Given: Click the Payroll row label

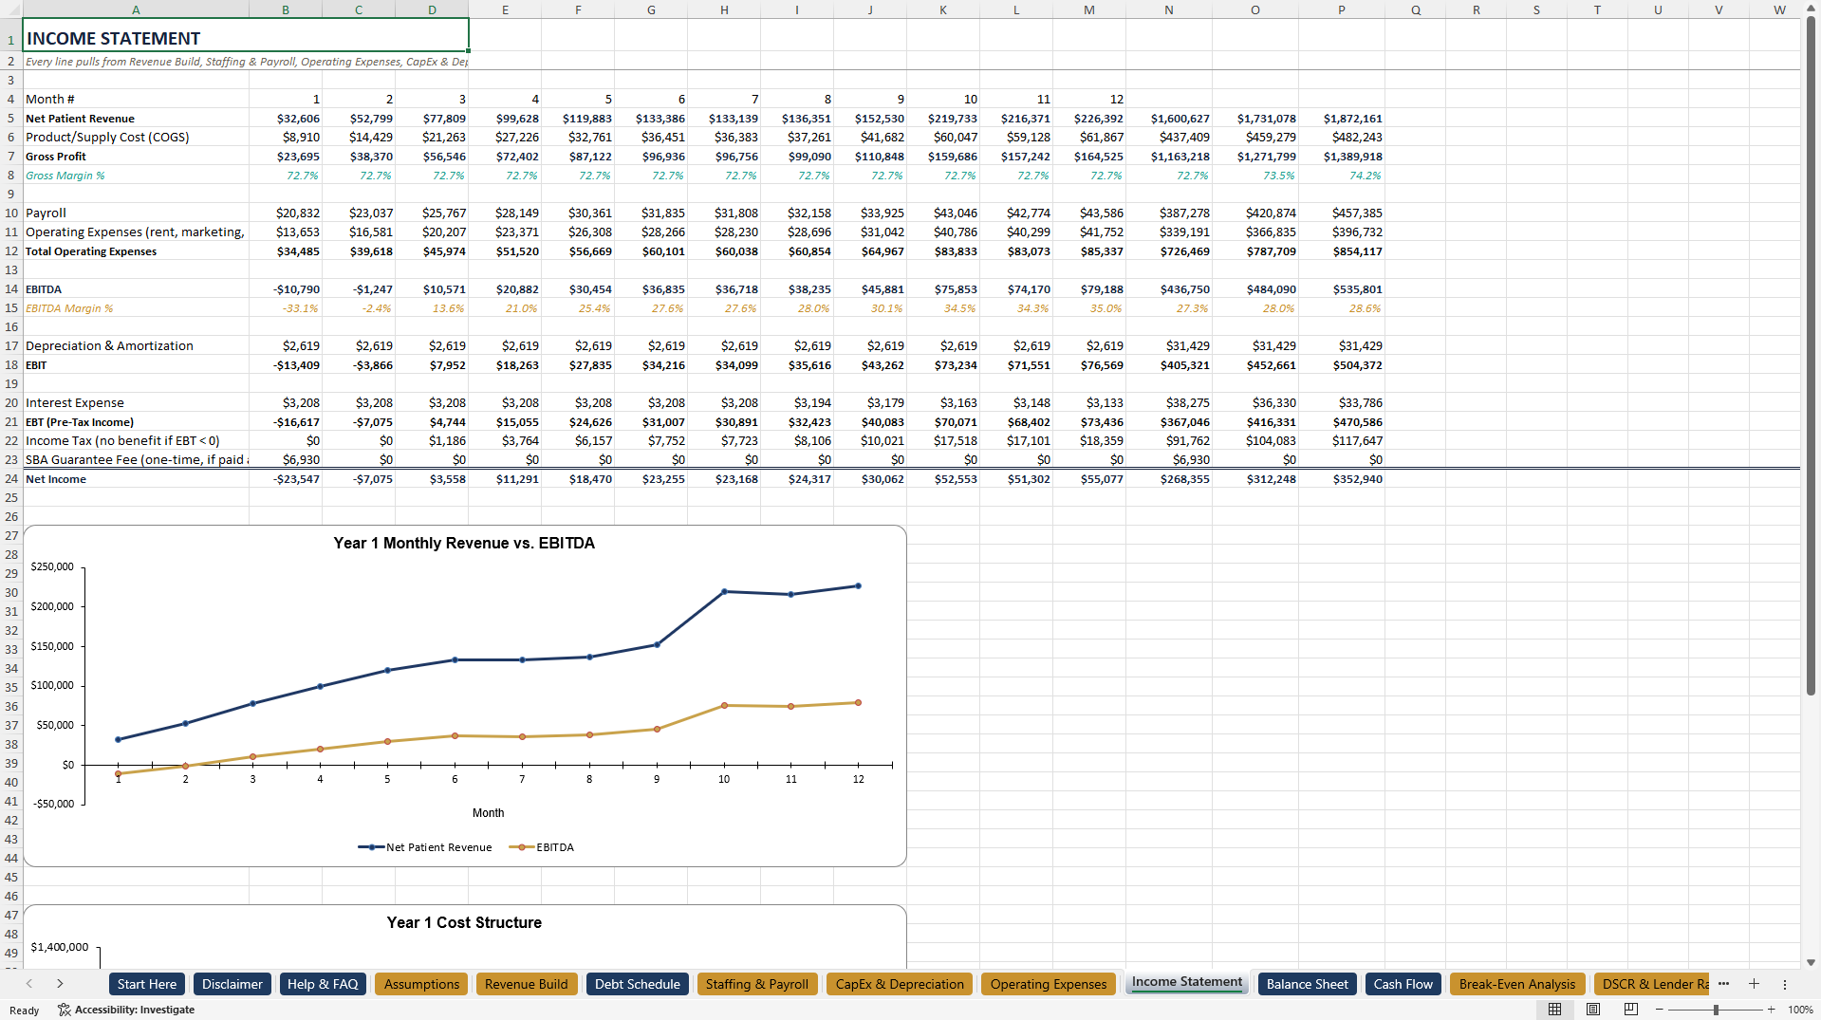Looking at the screenshot, I should 136,213.
